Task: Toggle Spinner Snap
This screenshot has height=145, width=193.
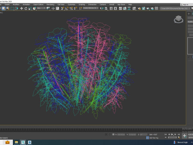Action: 76,8
